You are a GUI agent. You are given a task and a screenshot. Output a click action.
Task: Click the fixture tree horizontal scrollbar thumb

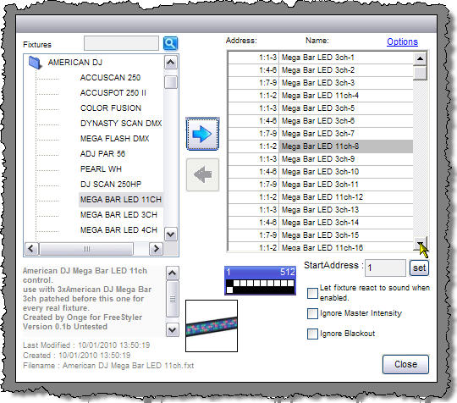[86, 249]
